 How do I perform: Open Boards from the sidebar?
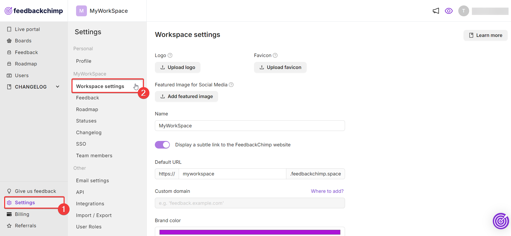[x=23, y=41]
